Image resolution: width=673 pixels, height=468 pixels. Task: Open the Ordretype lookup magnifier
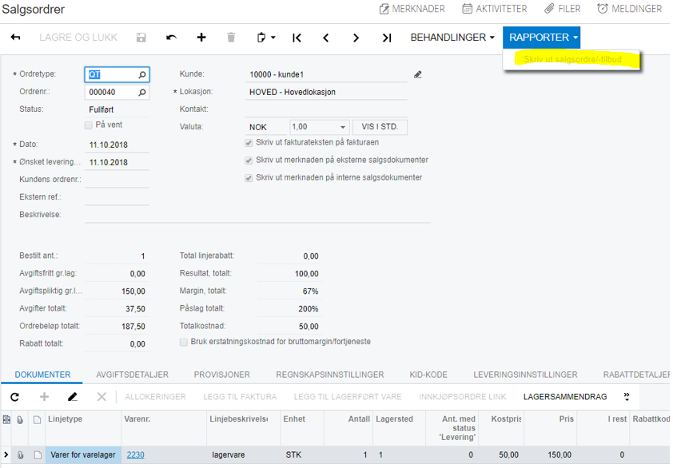[142, 74]
